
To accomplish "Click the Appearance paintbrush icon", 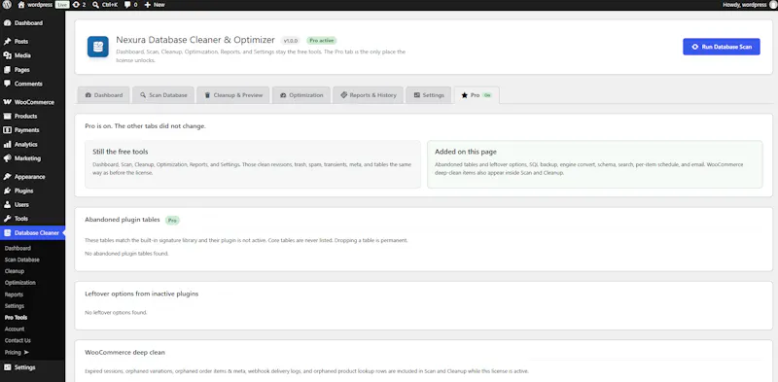I will [8, 177].
